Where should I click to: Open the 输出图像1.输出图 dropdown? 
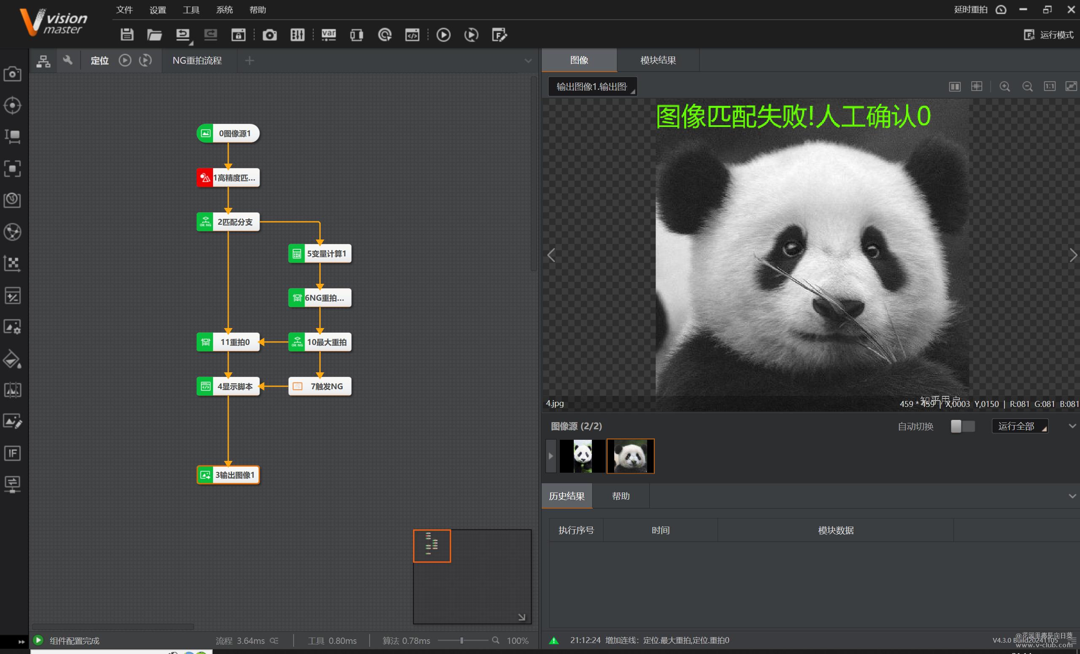pos(592,86)
